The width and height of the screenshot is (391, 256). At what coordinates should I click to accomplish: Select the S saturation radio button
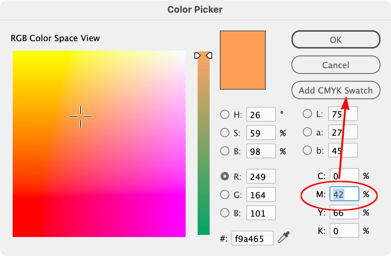(x=224, y=133)
